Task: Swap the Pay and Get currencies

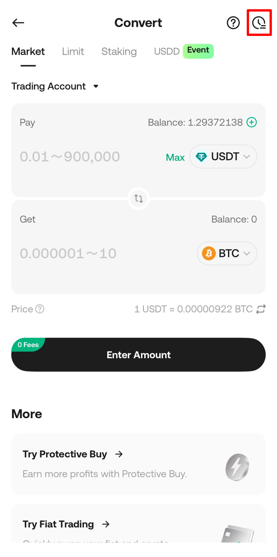Action: click(138, 198)
